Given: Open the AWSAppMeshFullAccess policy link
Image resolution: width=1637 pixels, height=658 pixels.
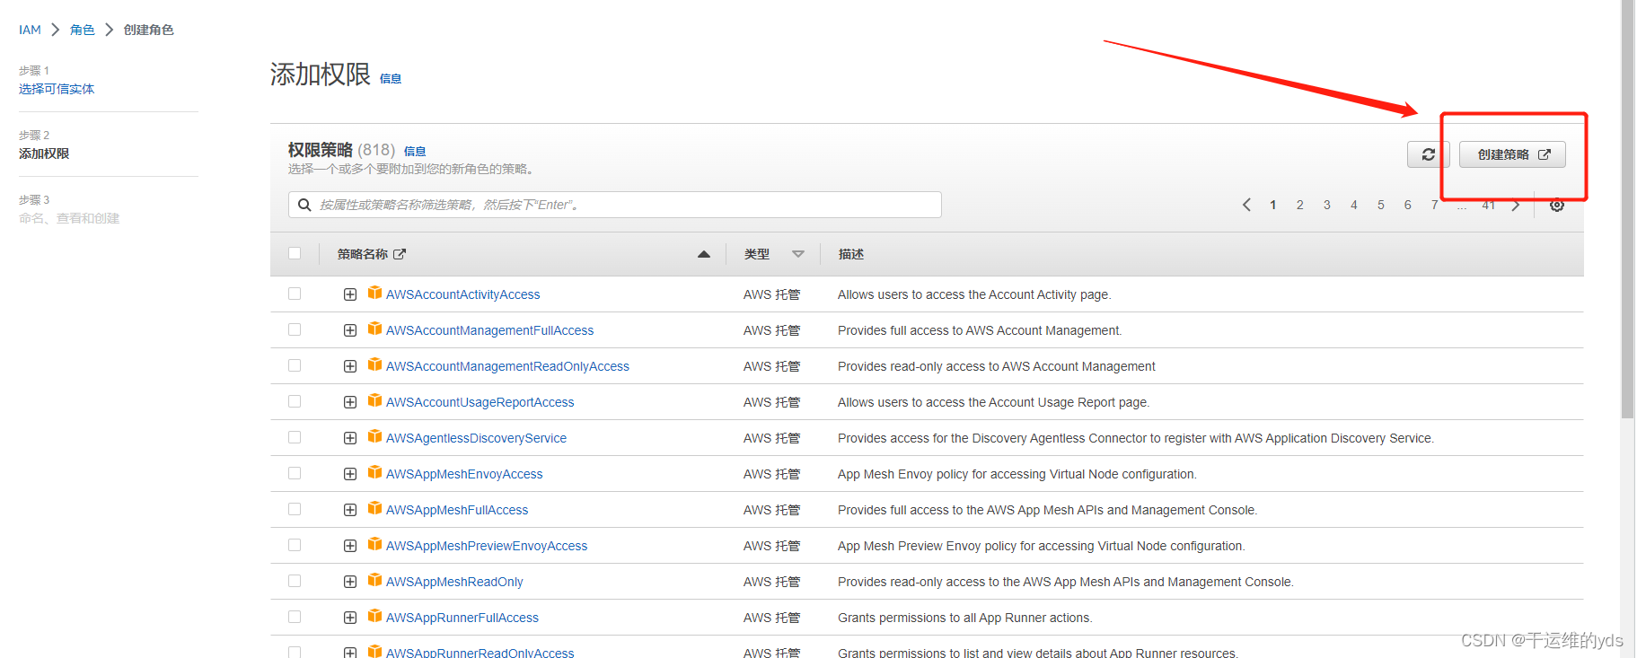Looking at the screenshot, I should (457, 510).
